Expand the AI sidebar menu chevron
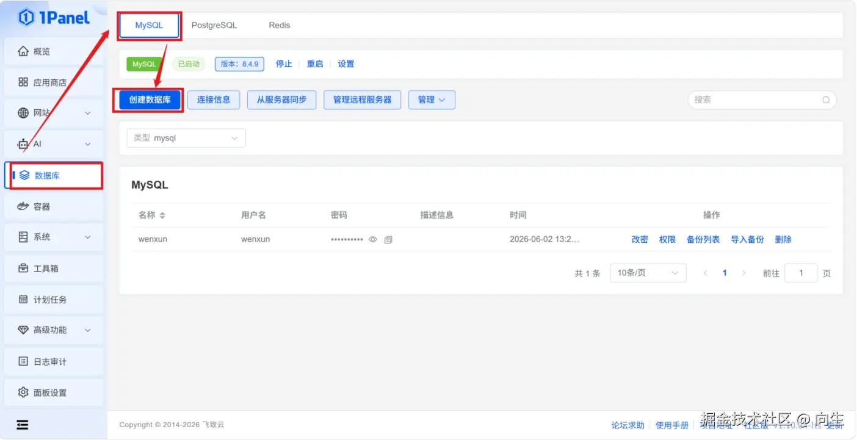This screenshot has width=857, height=440. pyautogui.click(x=87, y=144)
